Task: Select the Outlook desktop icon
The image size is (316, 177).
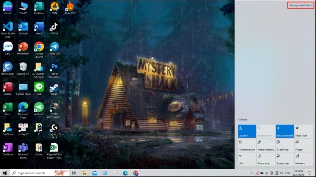Action: click(x=23, y=28)
